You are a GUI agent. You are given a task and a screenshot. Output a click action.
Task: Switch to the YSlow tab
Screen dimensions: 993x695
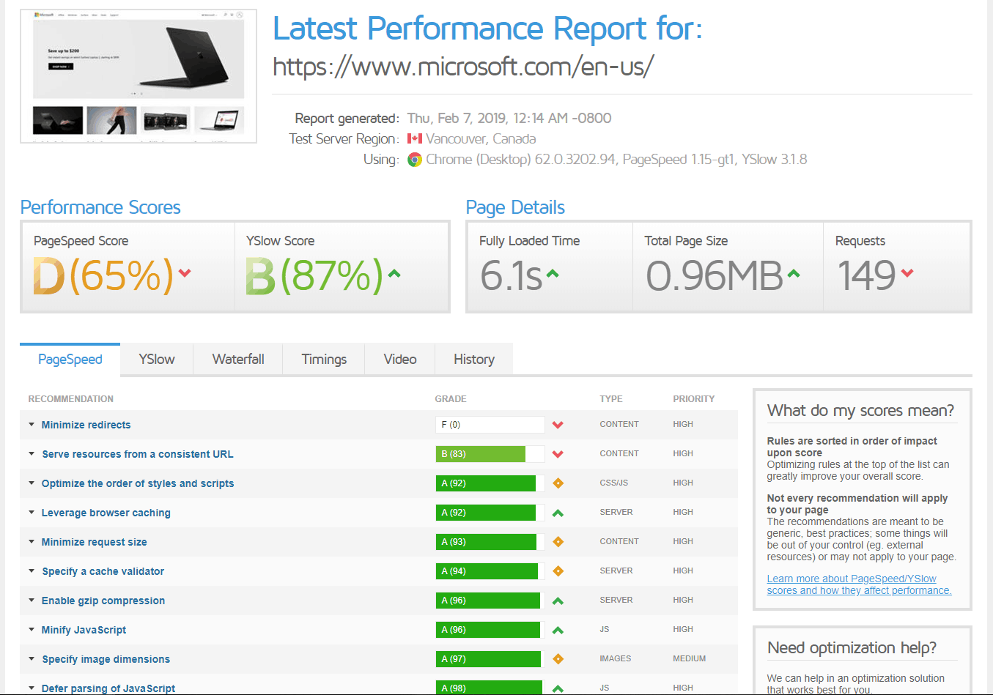tap(157, 359)
